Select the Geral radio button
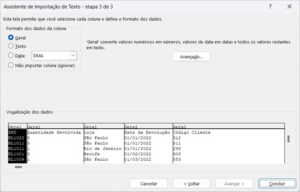The image size is (300, 192). pos(11,38)
